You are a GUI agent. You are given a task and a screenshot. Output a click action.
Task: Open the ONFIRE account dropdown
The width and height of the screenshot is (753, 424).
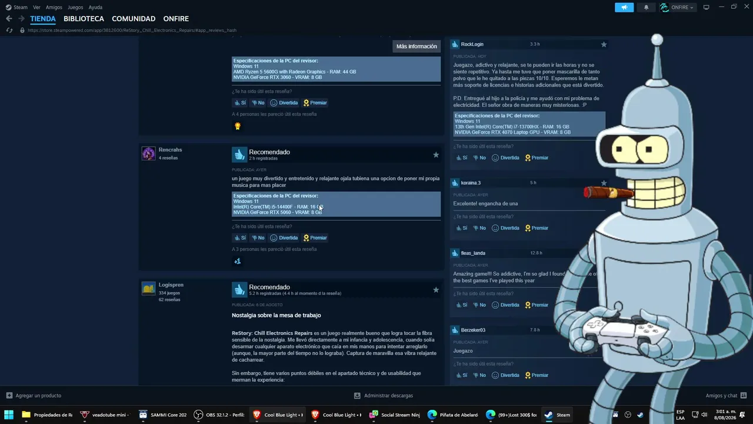[x=677, y=7]
